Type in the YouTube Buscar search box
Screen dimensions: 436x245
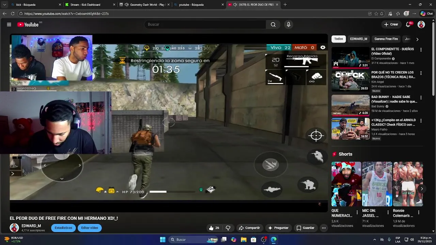click(x=205, y=24)
